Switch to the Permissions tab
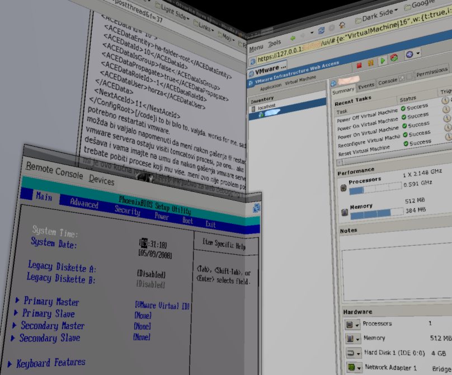The height and width of the screenshot is (375, 452). pyautogui.click(x=432, y=72)
